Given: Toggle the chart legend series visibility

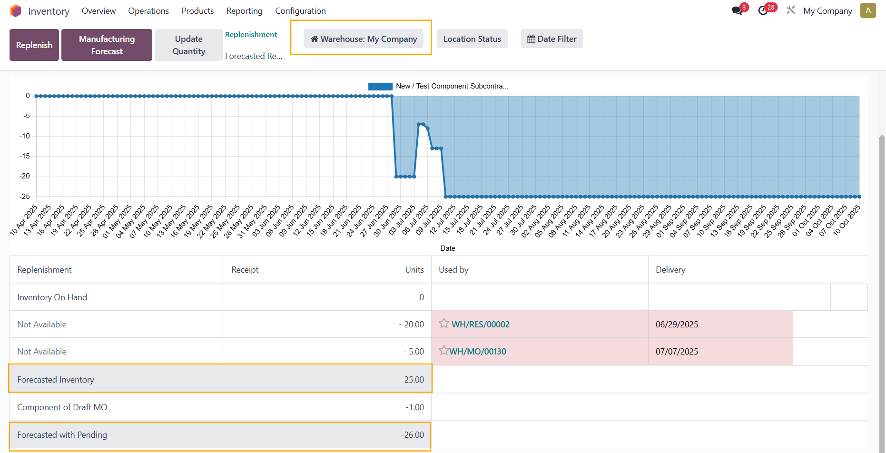Looking at the screenshot, I should [x=380, y=86].
